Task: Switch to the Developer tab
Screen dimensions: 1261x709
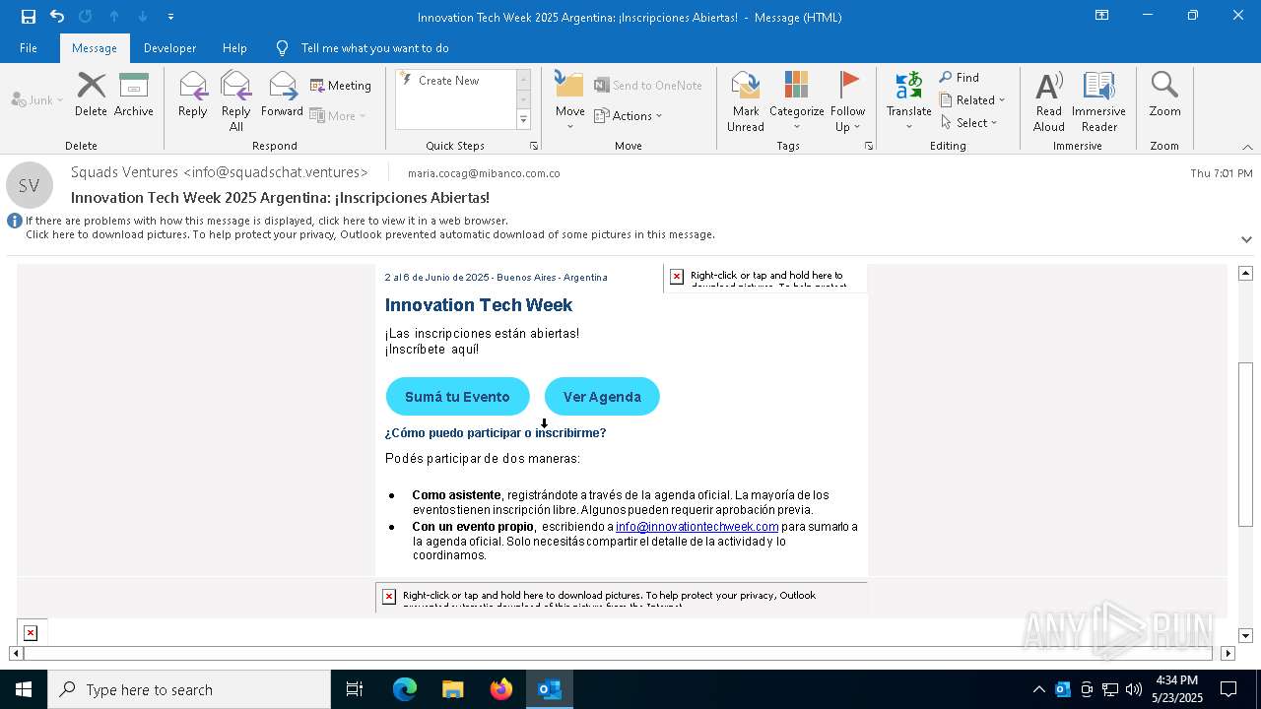Action: tap(169, 48)
